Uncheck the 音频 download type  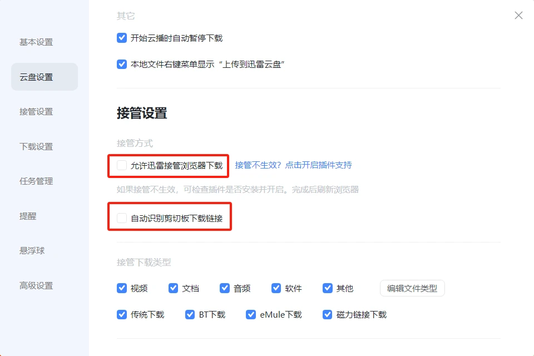tap(224, 288)
